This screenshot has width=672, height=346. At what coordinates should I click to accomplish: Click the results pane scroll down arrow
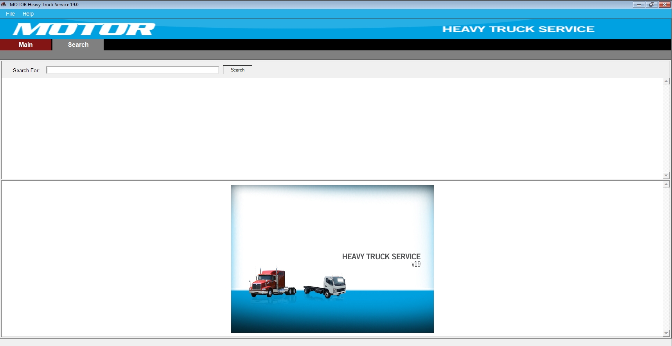(x=666, y=176)
